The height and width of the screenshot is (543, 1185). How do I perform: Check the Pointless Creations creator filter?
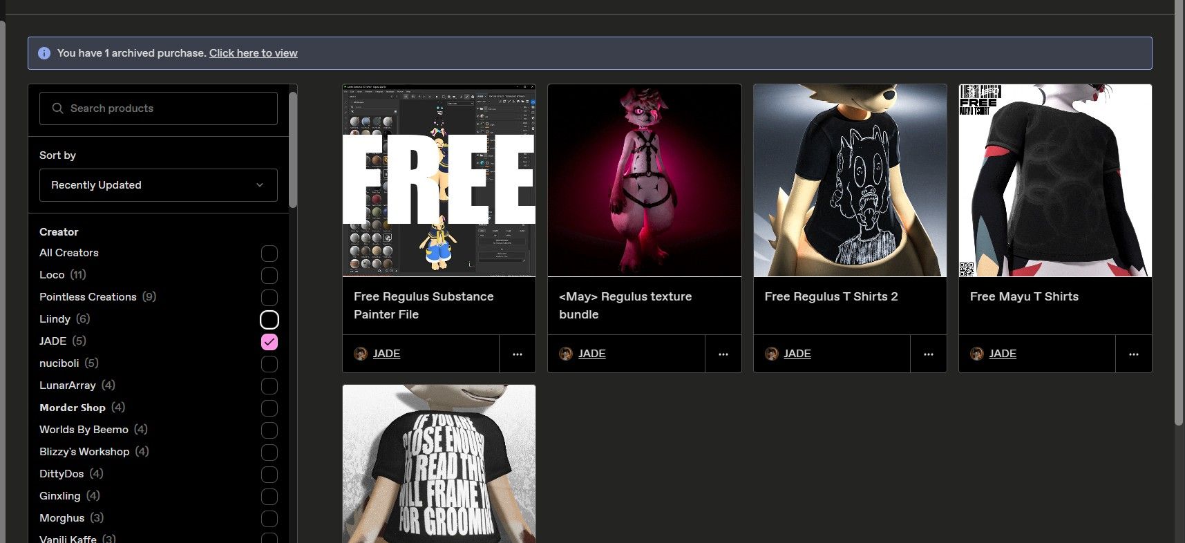point(269,298)
